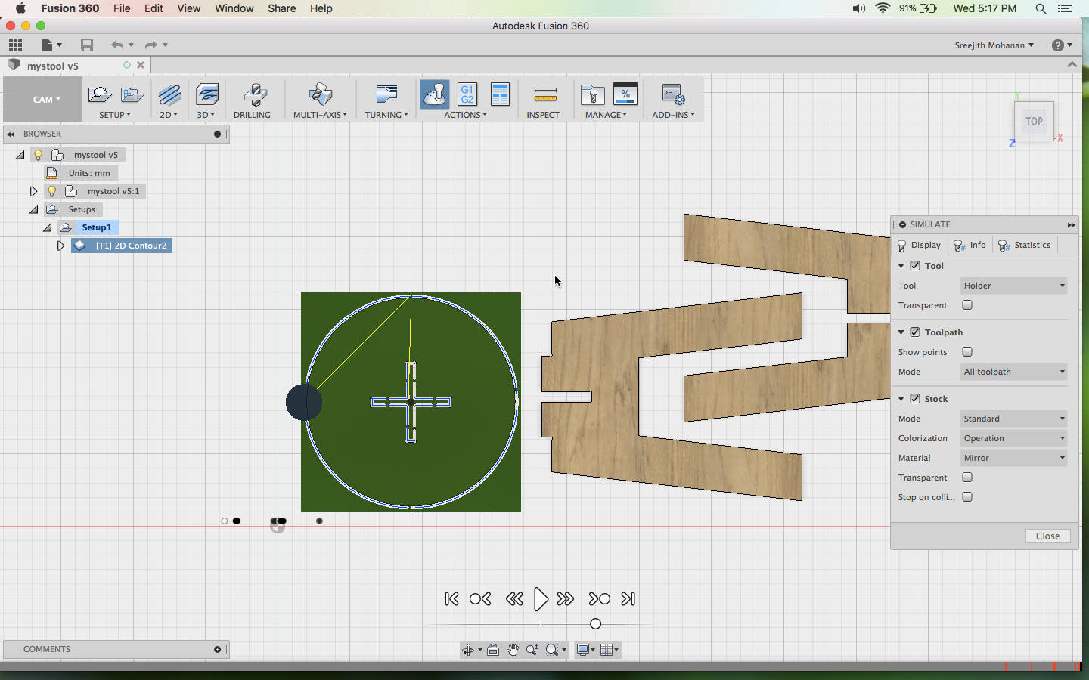Switch to the Info tab
This screenshot has height=680, width=1089.
[970, 245]
